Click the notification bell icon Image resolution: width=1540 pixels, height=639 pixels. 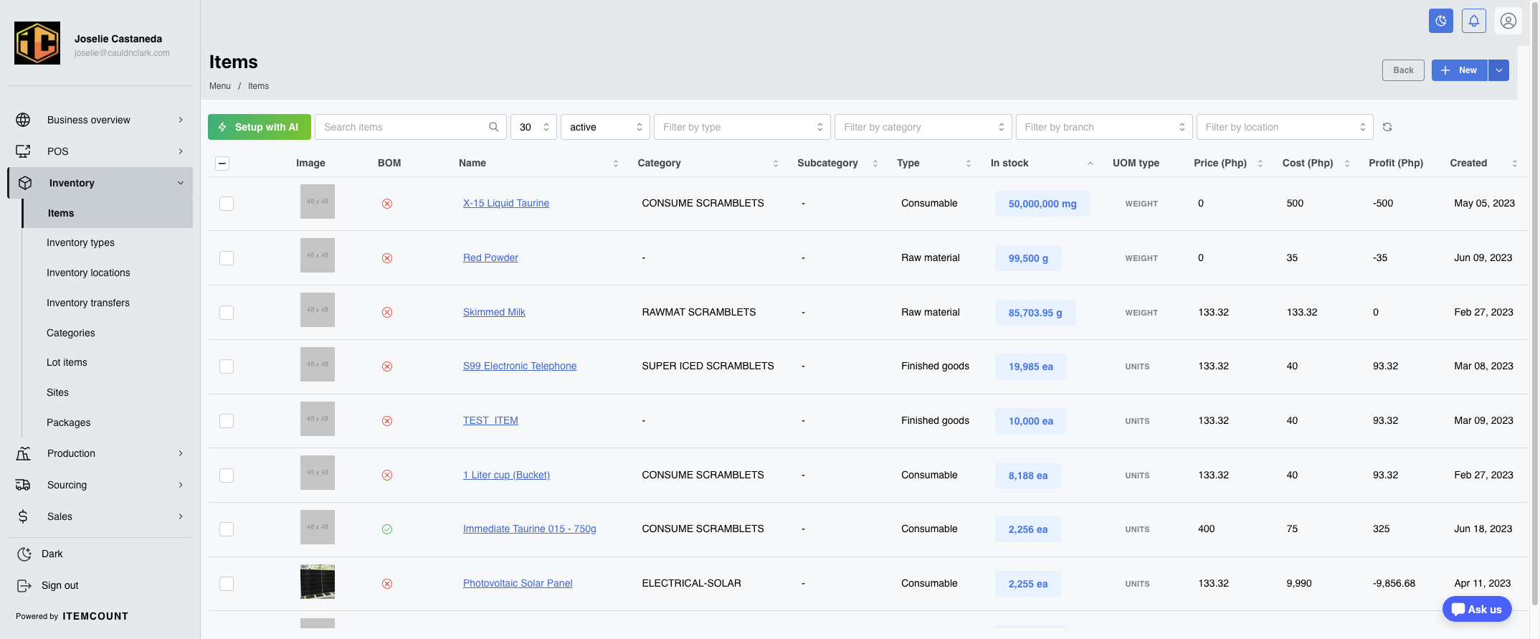pos(1474,21)
